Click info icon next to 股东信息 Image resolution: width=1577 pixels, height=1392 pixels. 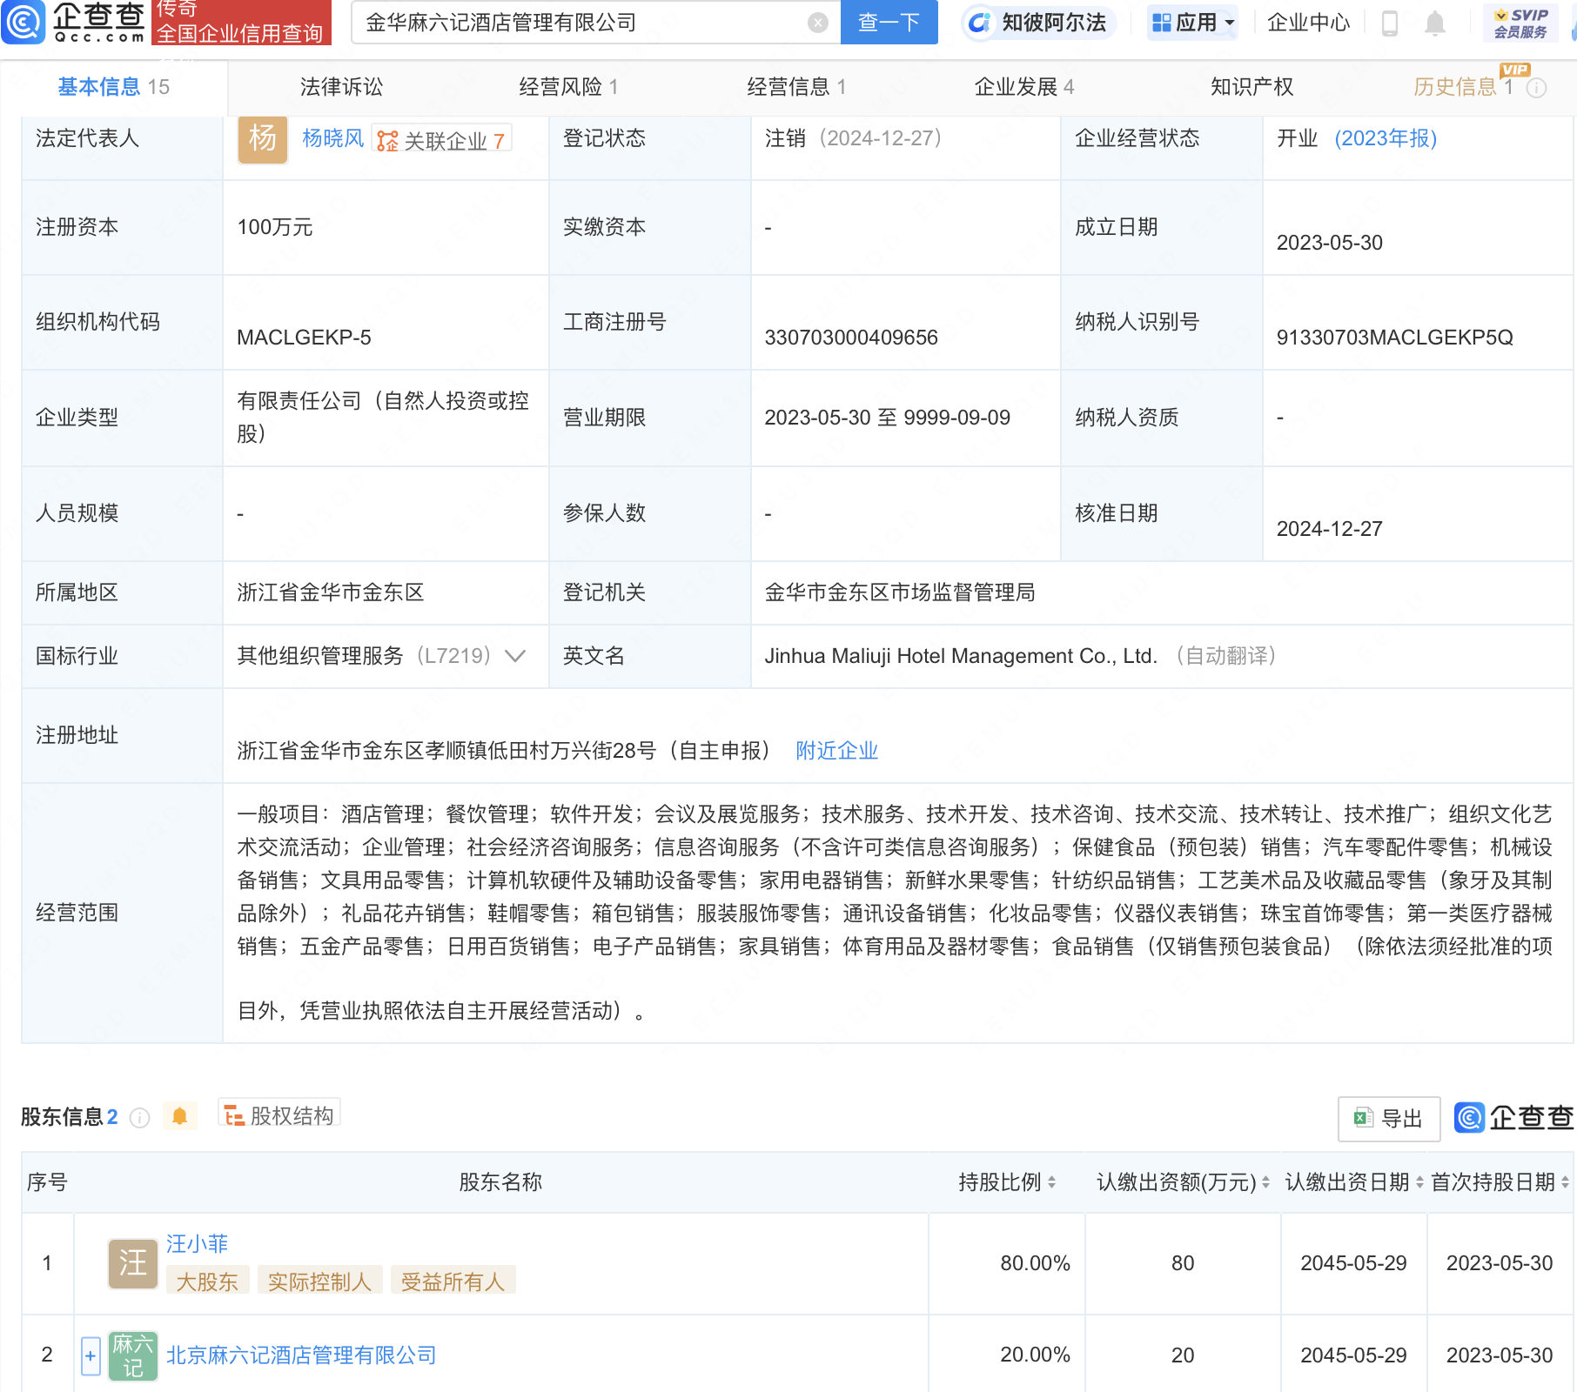tap(139, 1117)
